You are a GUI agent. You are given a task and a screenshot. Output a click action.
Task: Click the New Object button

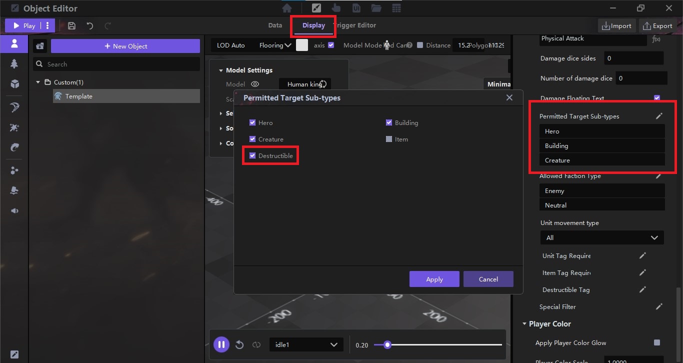pos(125,46)
